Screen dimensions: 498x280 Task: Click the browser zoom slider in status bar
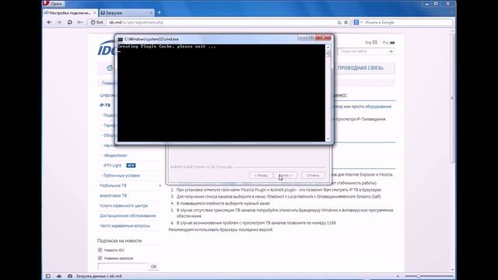pos(429,276)
